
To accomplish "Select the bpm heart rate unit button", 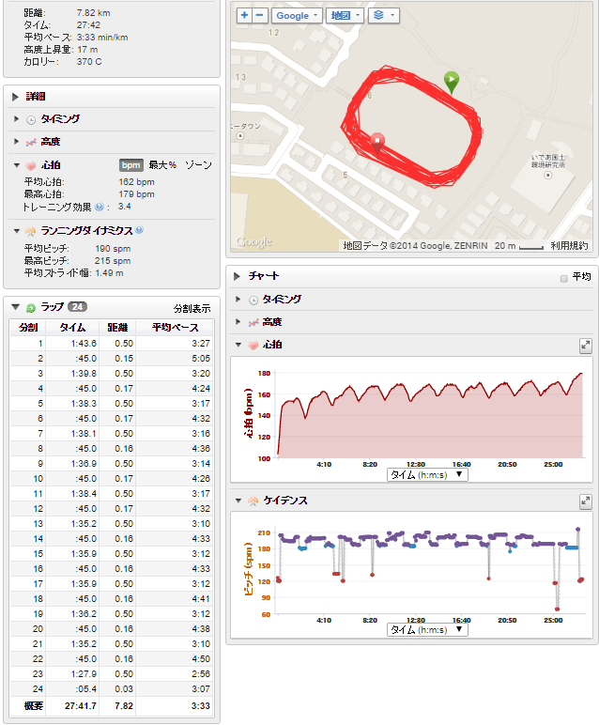I will (x=131, y=165).
